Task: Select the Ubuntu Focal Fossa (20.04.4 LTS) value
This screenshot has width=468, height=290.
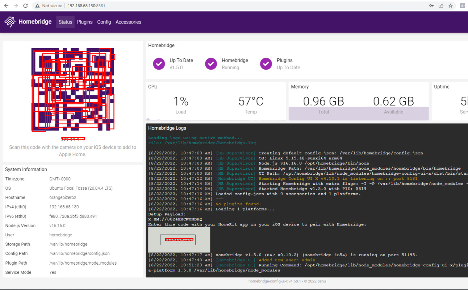Action: pyautogui.click(x=80, y=188)
